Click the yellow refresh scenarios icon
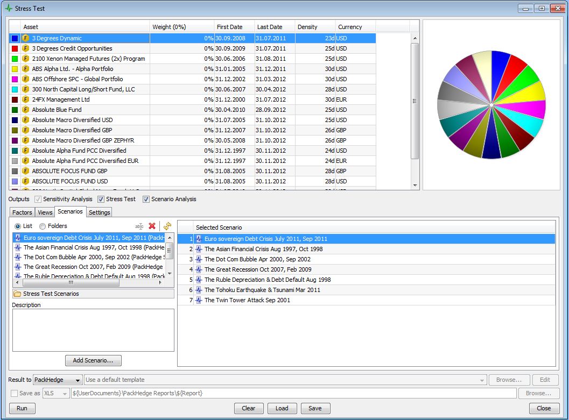Image resolution: width=569 pixels, height=420 pixels. pyautogui.click(x=167, y=226)
